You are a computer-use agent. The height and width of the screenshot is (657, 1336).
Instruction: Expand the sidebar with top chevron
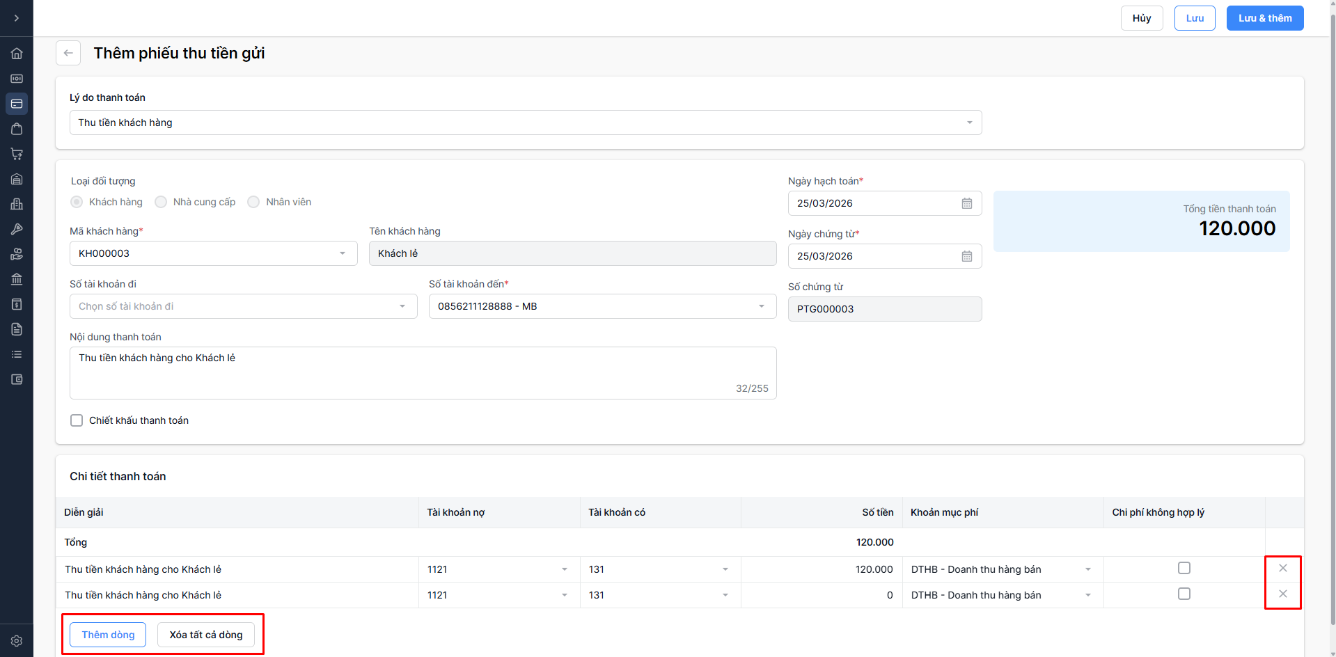click(17, 18)
